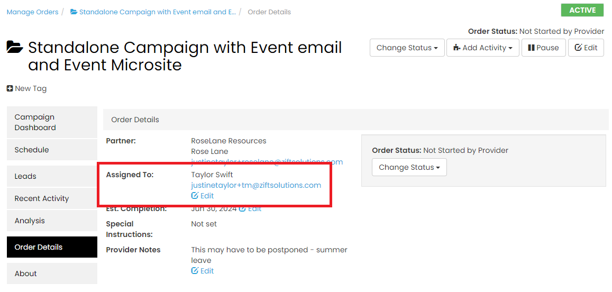This screenshot has width=612, height=292.
Task: Go to the Leads tab
Action: tap(52, 176)
